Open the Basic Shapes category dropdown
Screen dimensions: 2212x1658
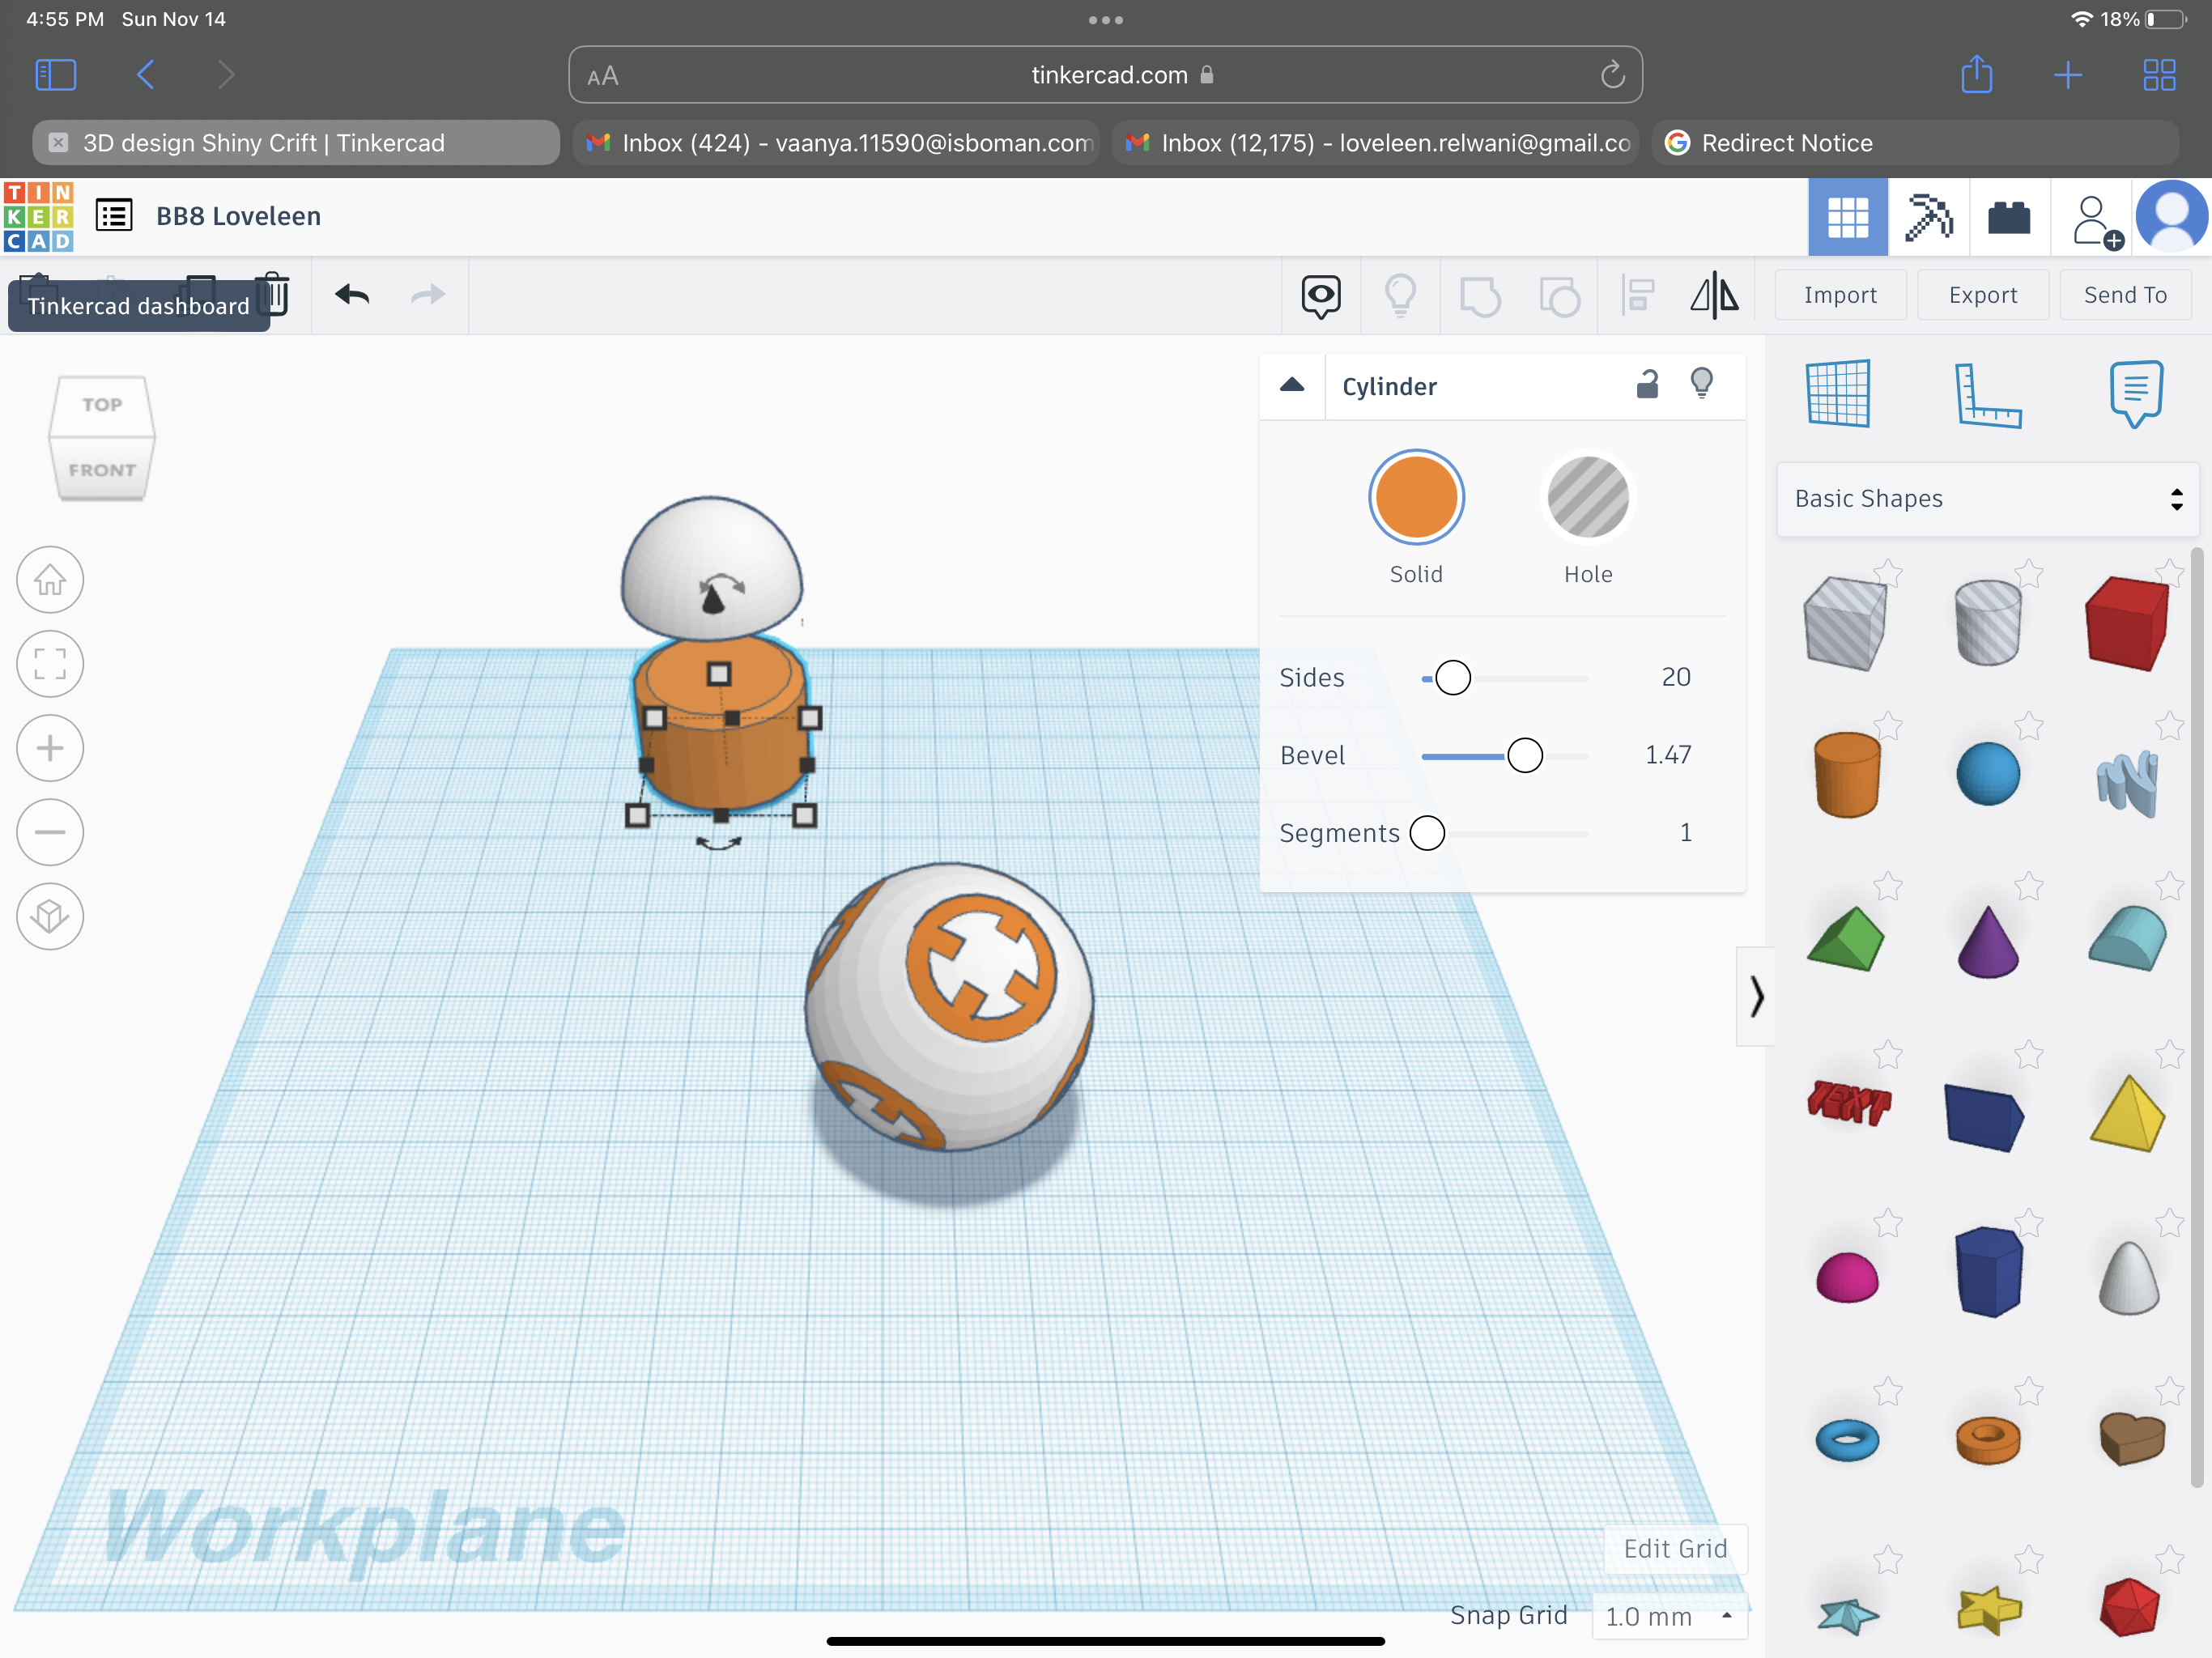(1986, 499)
